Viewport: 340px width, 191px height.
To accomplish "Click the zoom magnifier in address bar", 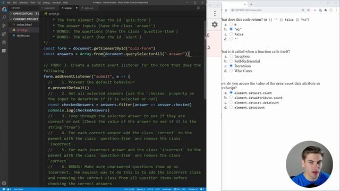I will pos(303,10).
